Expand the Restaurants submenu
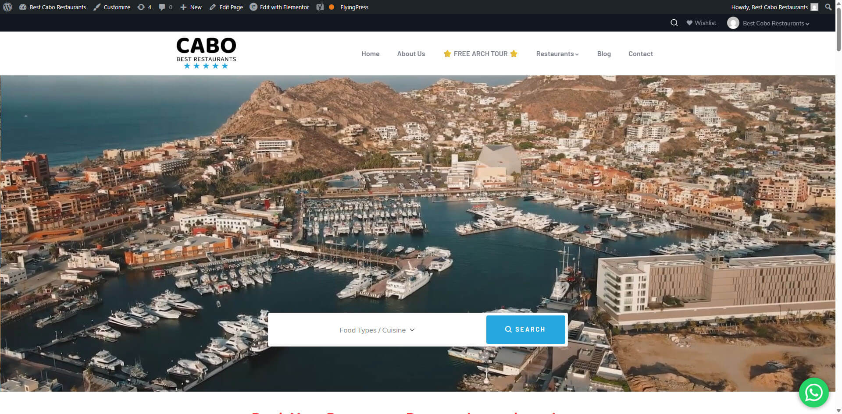 coord(557,54)
